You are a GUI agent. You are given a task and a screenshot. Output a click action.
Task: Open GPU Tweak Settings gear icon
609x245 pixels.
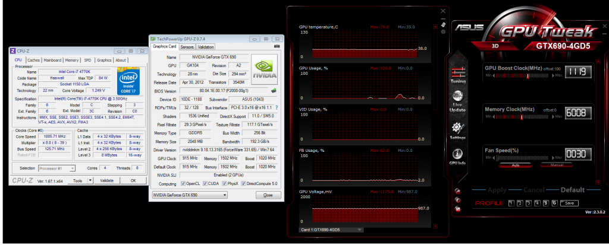coord(459,130)
